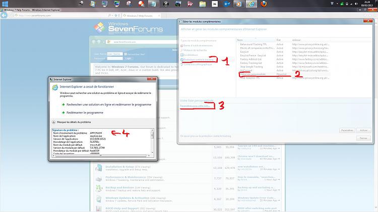Close the Windows 7 Help Forums tab
Image resolution: width=378 pixels, height=212 pixels.
pyautogui.click(x=159, y=16)
